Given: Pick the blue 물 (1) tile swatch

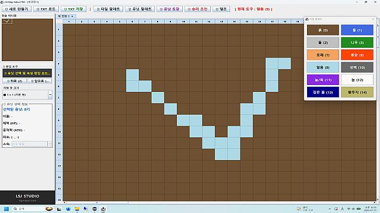Looking at the screenshot, I should pos(357,30).
